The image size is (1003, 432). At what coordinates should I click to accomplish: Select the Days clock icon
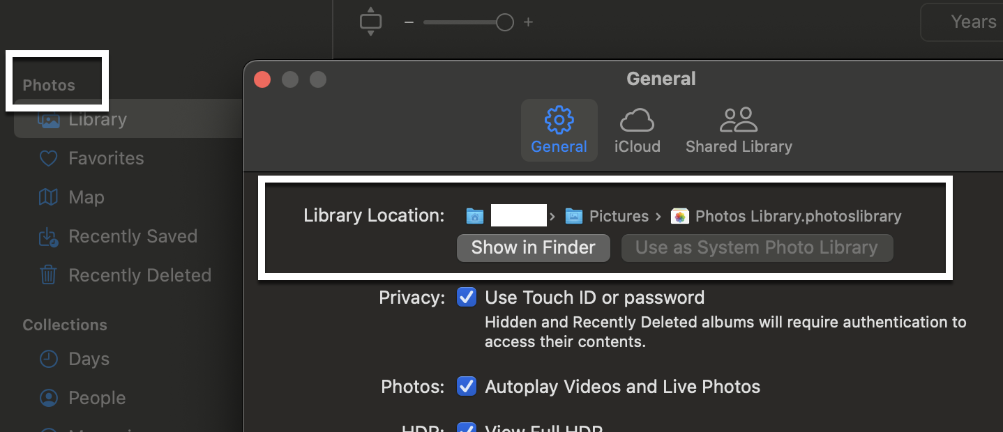(48, 360)
